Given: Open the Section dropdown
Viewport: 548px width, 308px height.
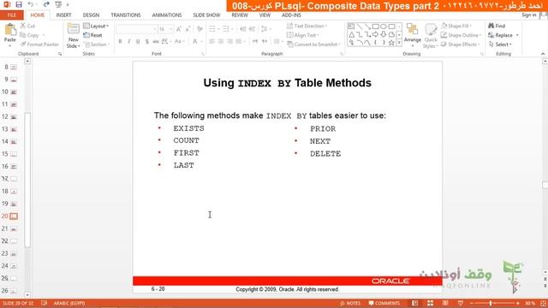Looking at the screenshot, I should [x=97, y=44].
